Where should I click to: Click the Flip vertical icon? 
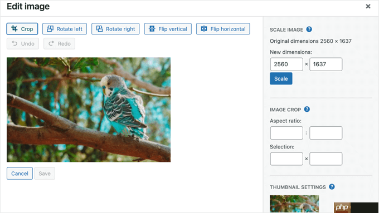point(152,29)
